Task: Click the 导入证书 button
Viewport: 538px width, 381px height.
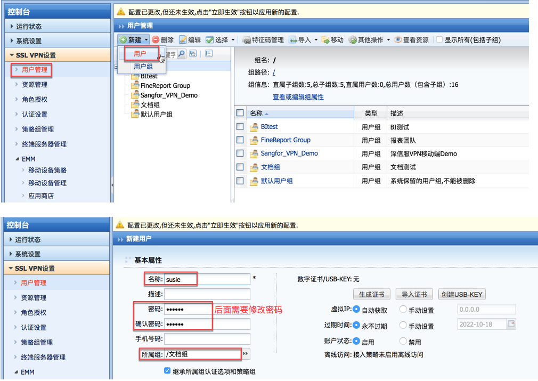Action: (414, 294)
